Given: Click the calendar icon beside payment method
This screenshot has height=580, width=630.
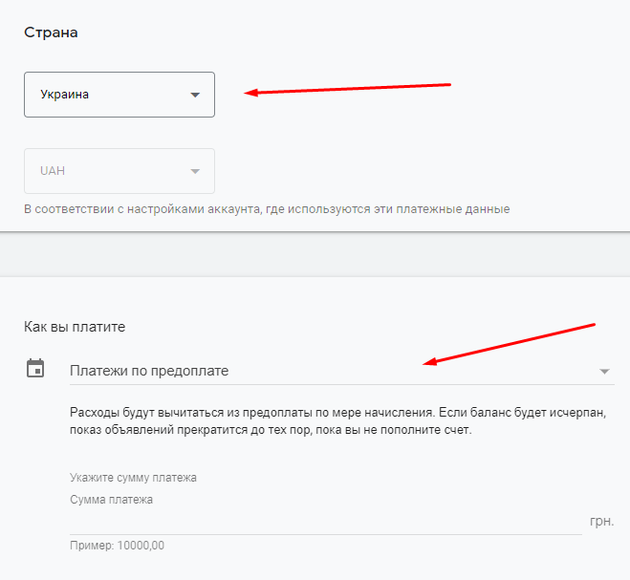Looking at the screenshot, I should (x=35, y=369).
